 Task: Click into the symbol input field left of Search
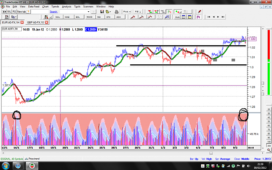[40, 12]
